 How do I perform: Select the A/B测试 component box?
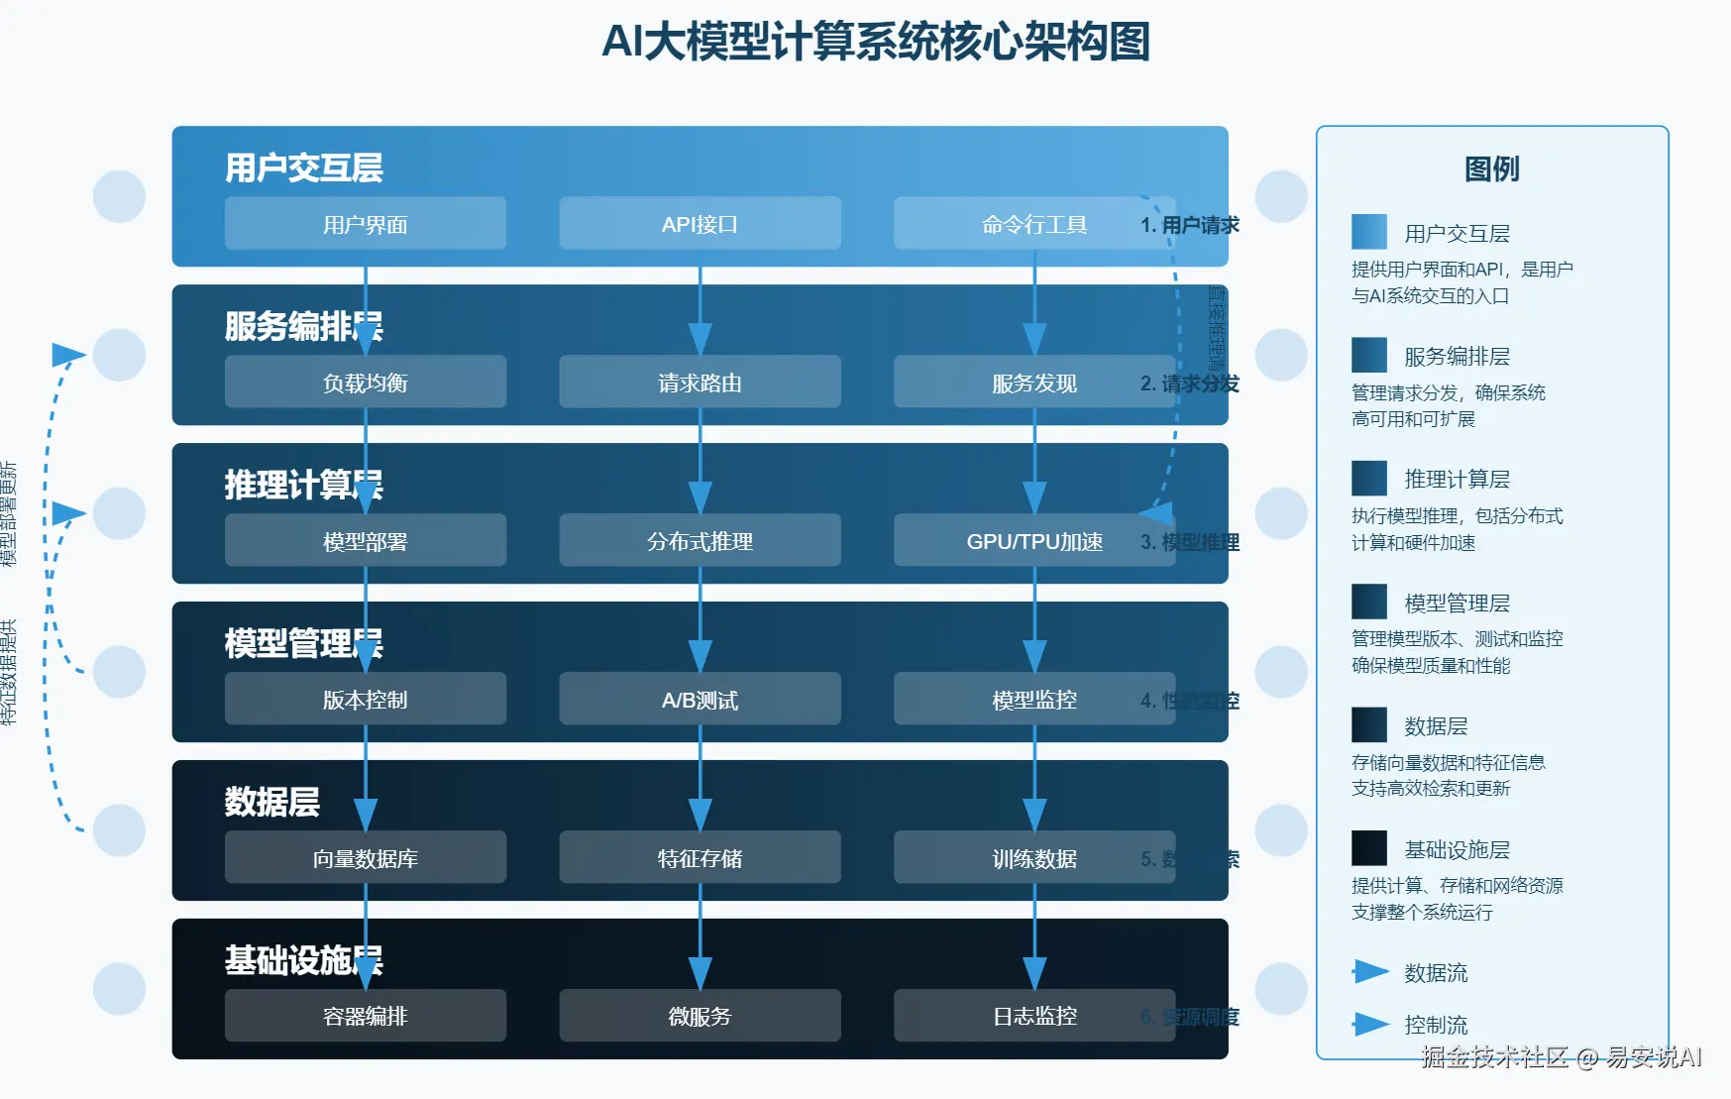tap(700, 699)
